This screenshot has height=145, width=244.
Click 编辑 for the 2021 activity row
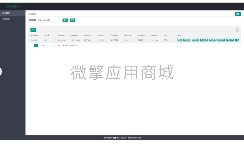179,40
